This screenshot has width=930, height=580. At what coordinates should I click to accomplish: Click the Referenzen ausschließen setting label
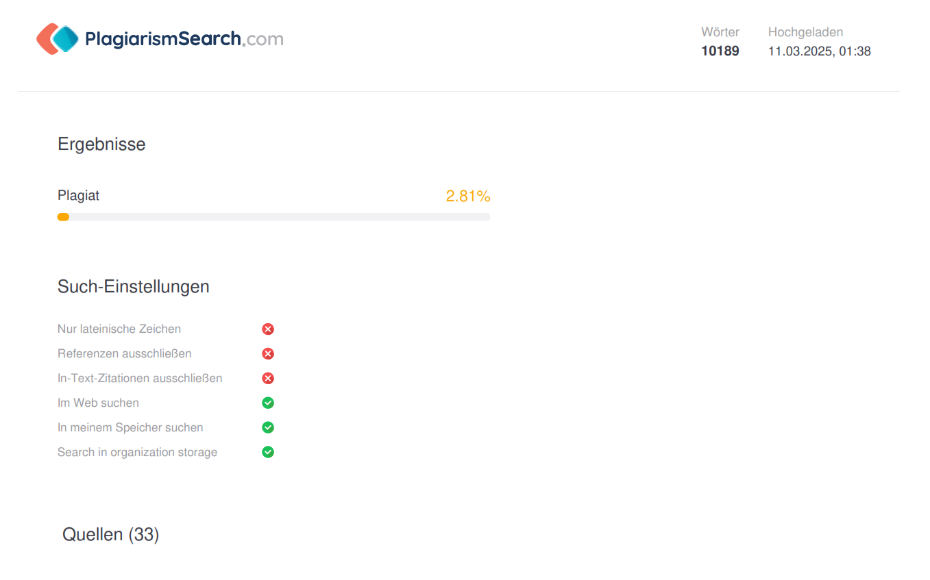124,354
